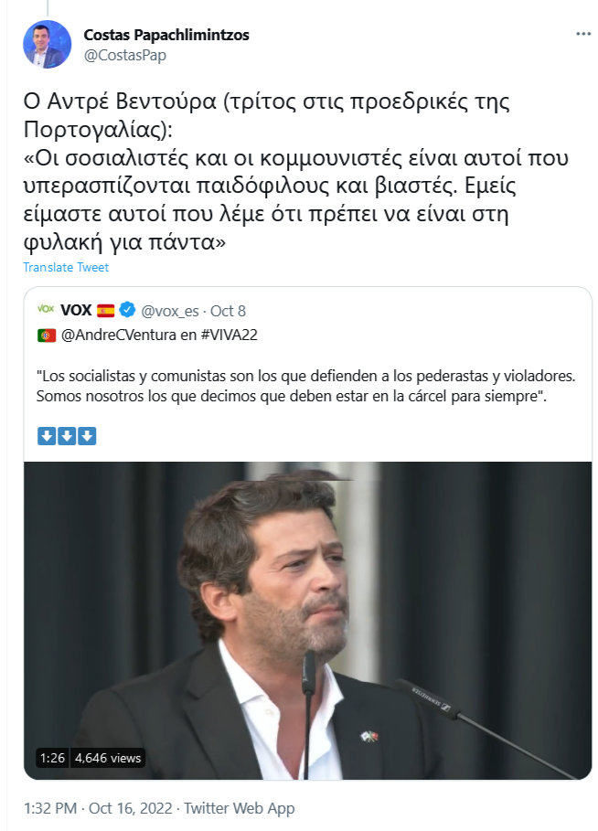Viewport: 598px width, 831px height.
Task: Click the VOX party logo avatar
Action: (46, 308)
